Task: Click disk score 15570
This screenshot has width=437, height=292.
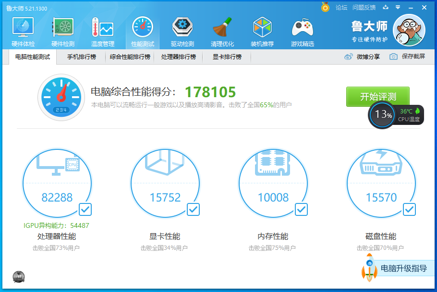Action: pos(381,198)
